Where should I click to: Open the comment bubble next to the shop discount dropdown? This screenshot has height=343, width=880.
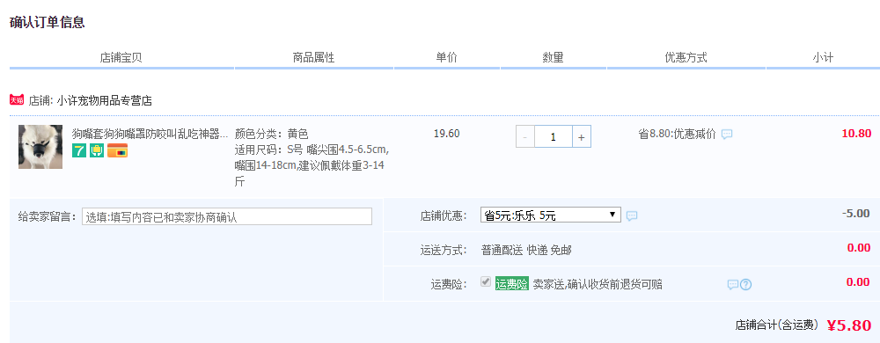tap(631, 215)
